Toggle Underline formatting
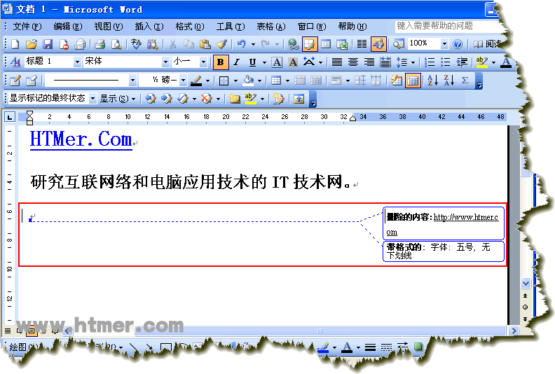Screen dimensions: 555x374 coord(252,62)
